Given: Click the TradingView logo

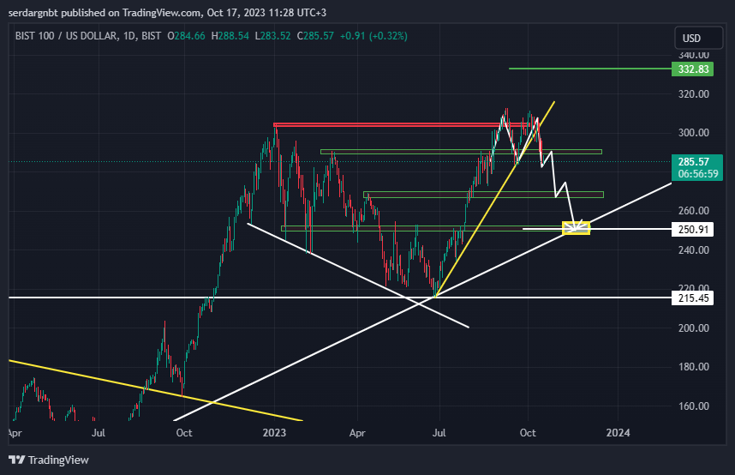Looking at the screenshot, I should click(49, 460).
